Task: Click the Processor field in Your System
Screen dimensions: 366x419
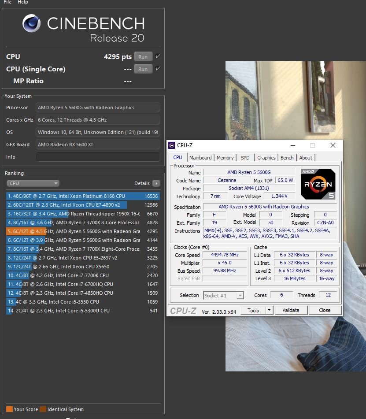Action: (x=98, y=108)
